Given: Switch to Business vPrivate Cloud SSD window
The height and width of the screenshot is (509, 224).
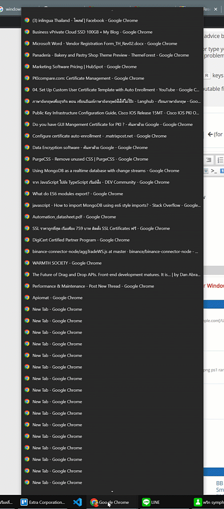Looking at the screenshot, I should coord(112,32).
